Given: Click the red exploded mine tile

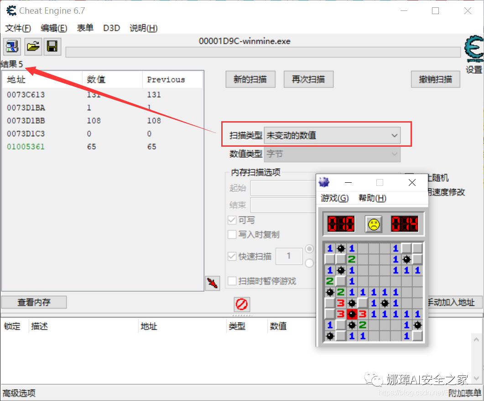Looking at the screenshot, I should pyautogui.click(x=352, y=314).
